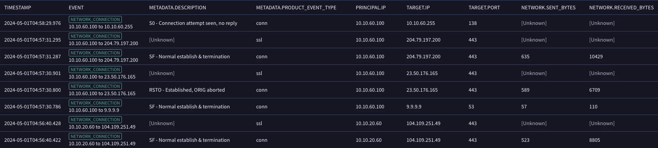Click target port 138 cell
The height and width of the screenshot is (148, 658).
click(473, 23)
